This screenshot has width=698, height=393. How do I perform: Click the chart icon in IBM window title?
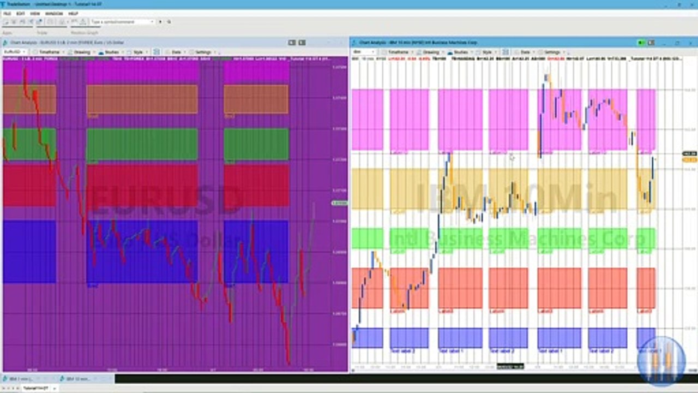tap(354, 43)
